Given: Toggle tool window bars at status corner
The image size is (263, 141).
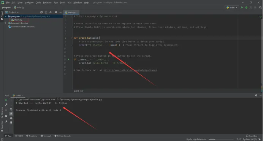Looking at the screenshot, I should (x=2, y=139).
